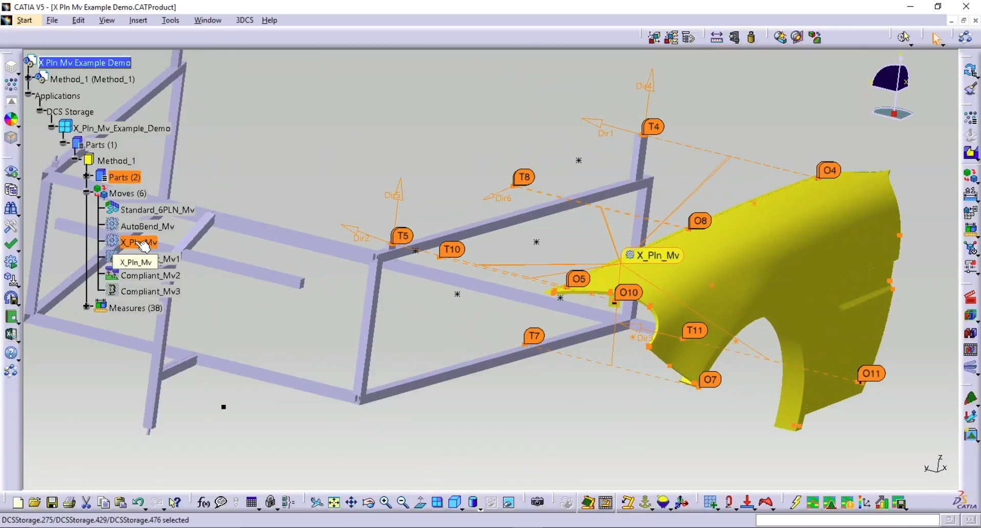Click the orange Select arrow tool
Viewport: 981px width, 528px height.
936,38
